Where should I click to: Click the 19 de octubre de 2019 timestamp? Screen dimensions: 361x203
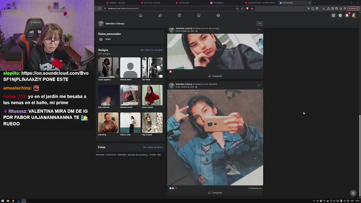point(185,87)
